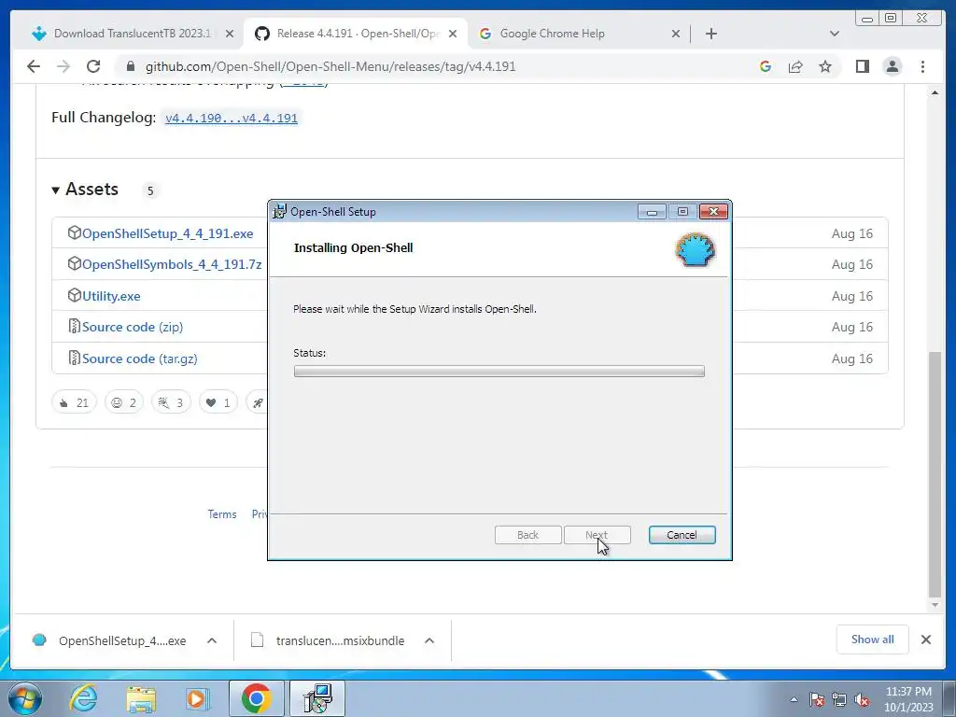Cancel the Open-Shell installation
Image resolution: width=956 pixels, height=717 pixels.
click(682, 535)
